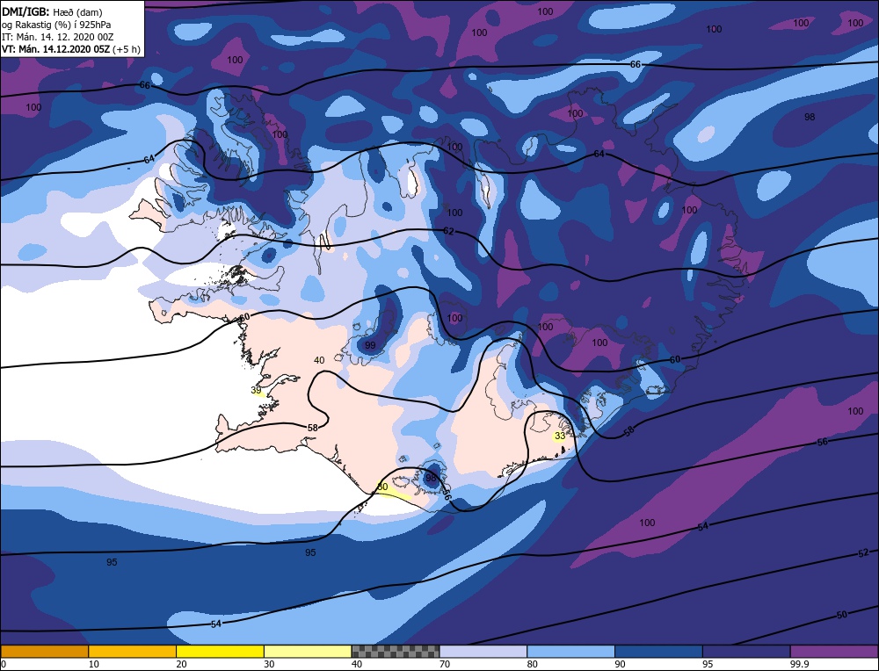Click the purple 99.9+ legend swatch
The width and height of the screenshot is (879, 671).
834,651
